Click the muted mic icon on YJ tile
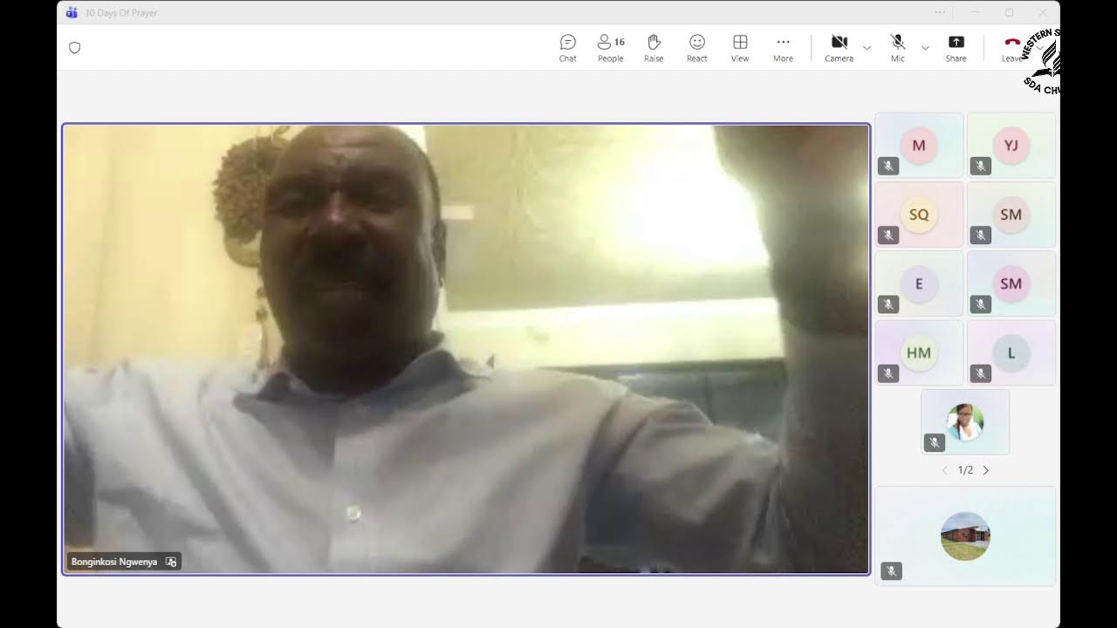 [x=981, y=166]
